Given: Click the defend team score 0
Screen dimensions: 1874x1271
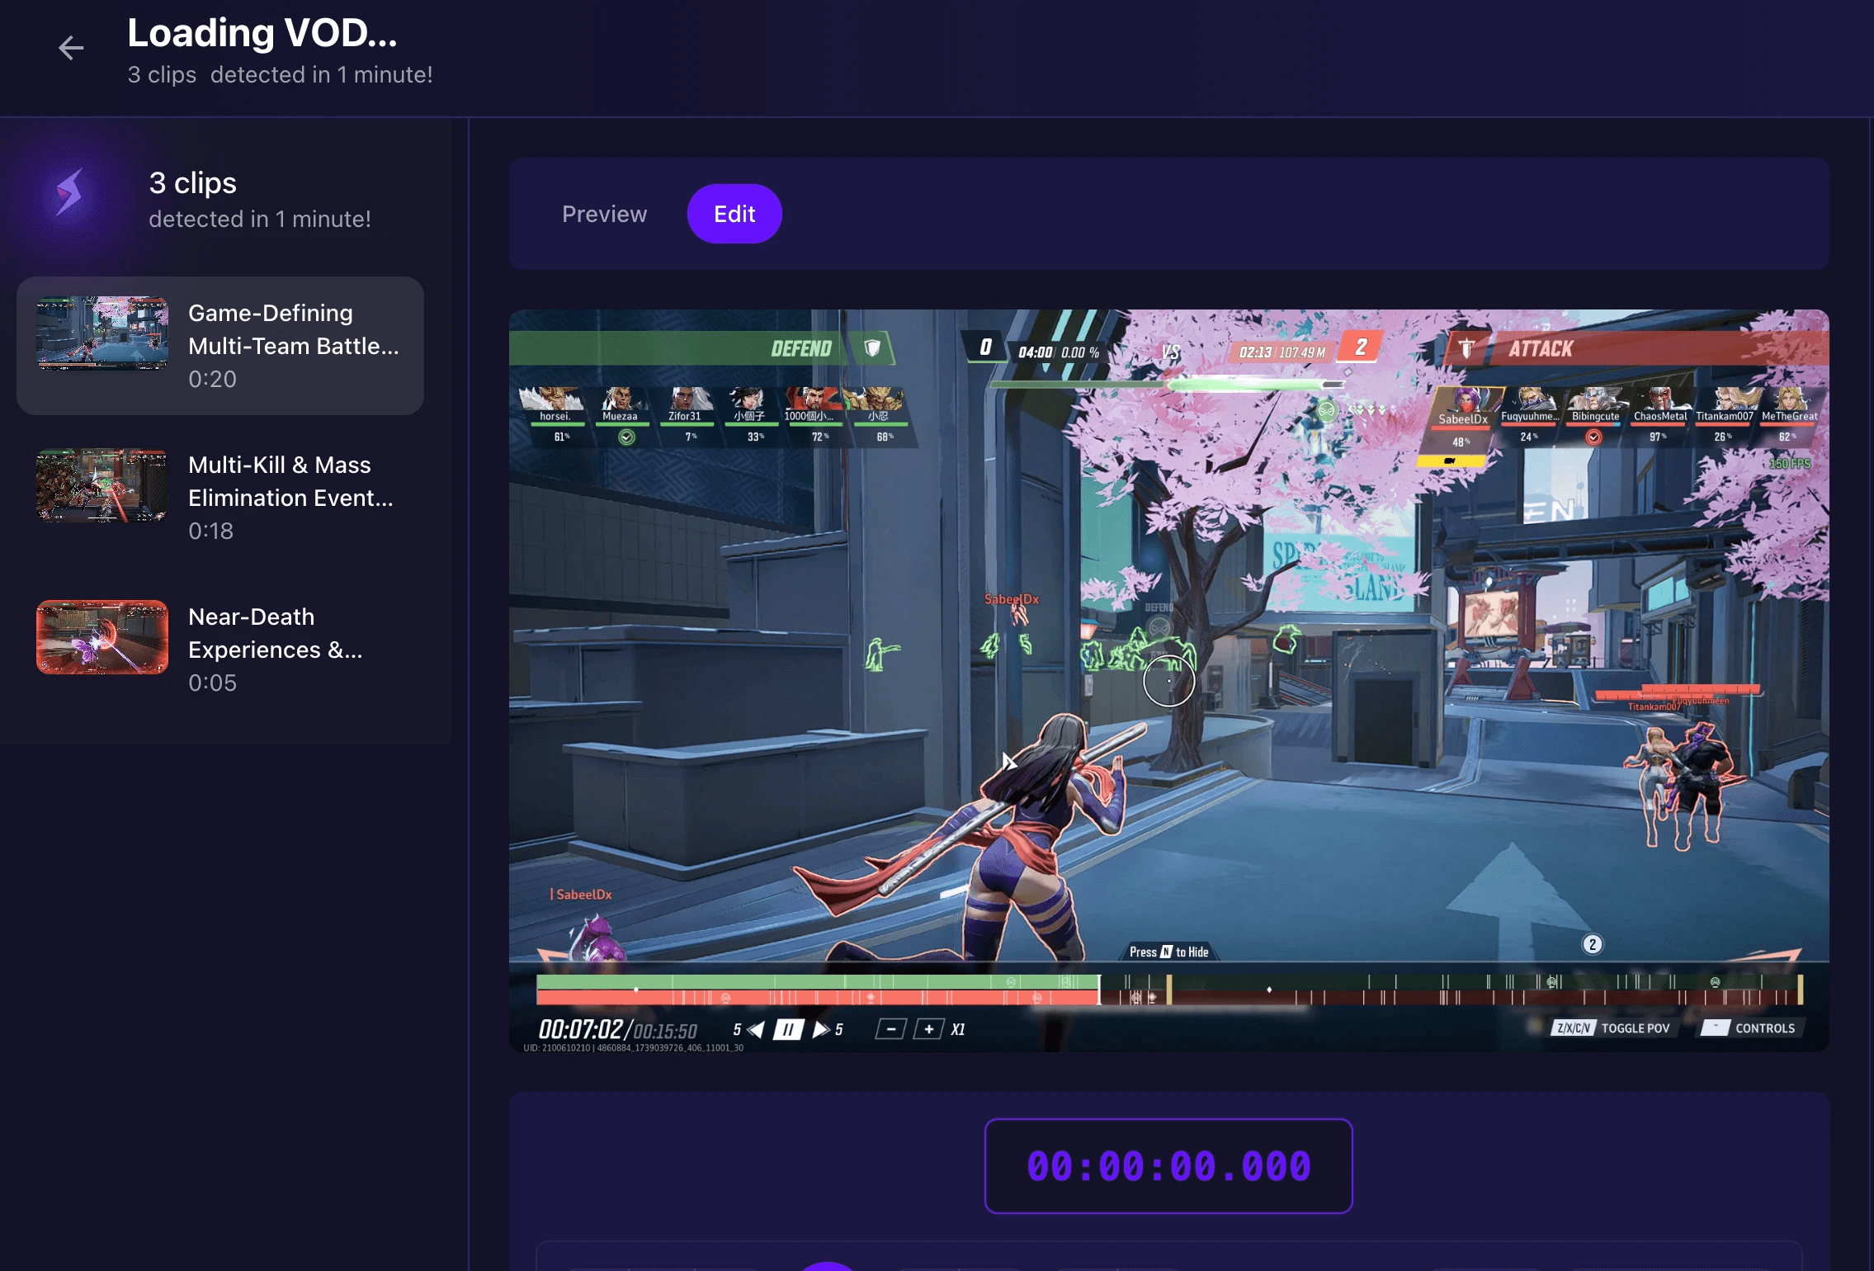Looking at the screenshot, I should click(x=985, y=347).
